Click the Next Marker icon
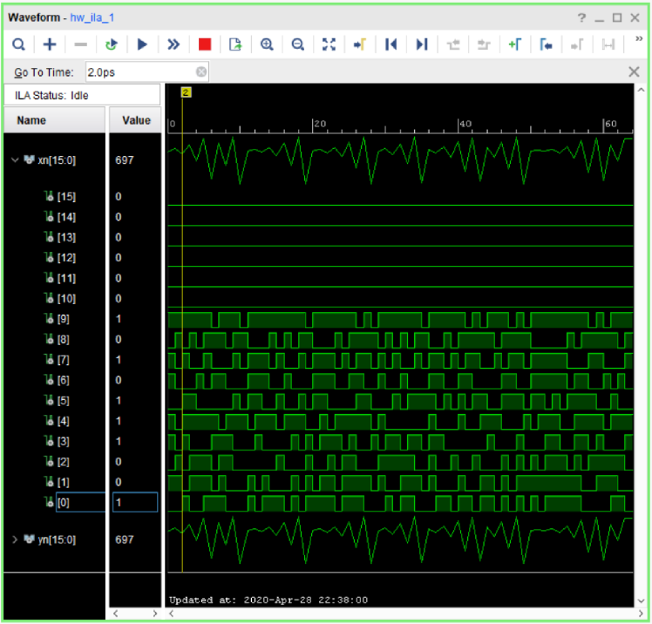This screenshot has width=652, height=624. (577, 44)
